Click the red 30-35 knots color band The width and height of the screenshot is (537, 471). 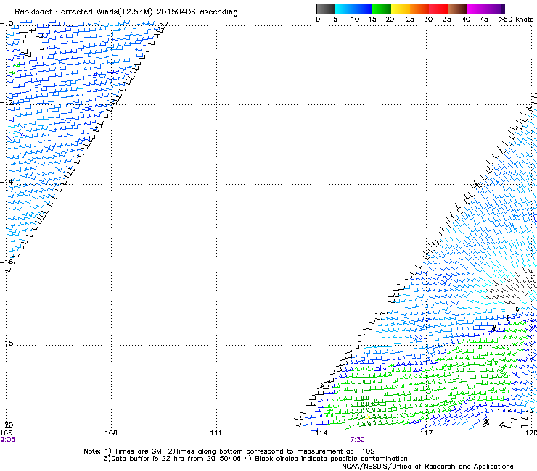438,9
